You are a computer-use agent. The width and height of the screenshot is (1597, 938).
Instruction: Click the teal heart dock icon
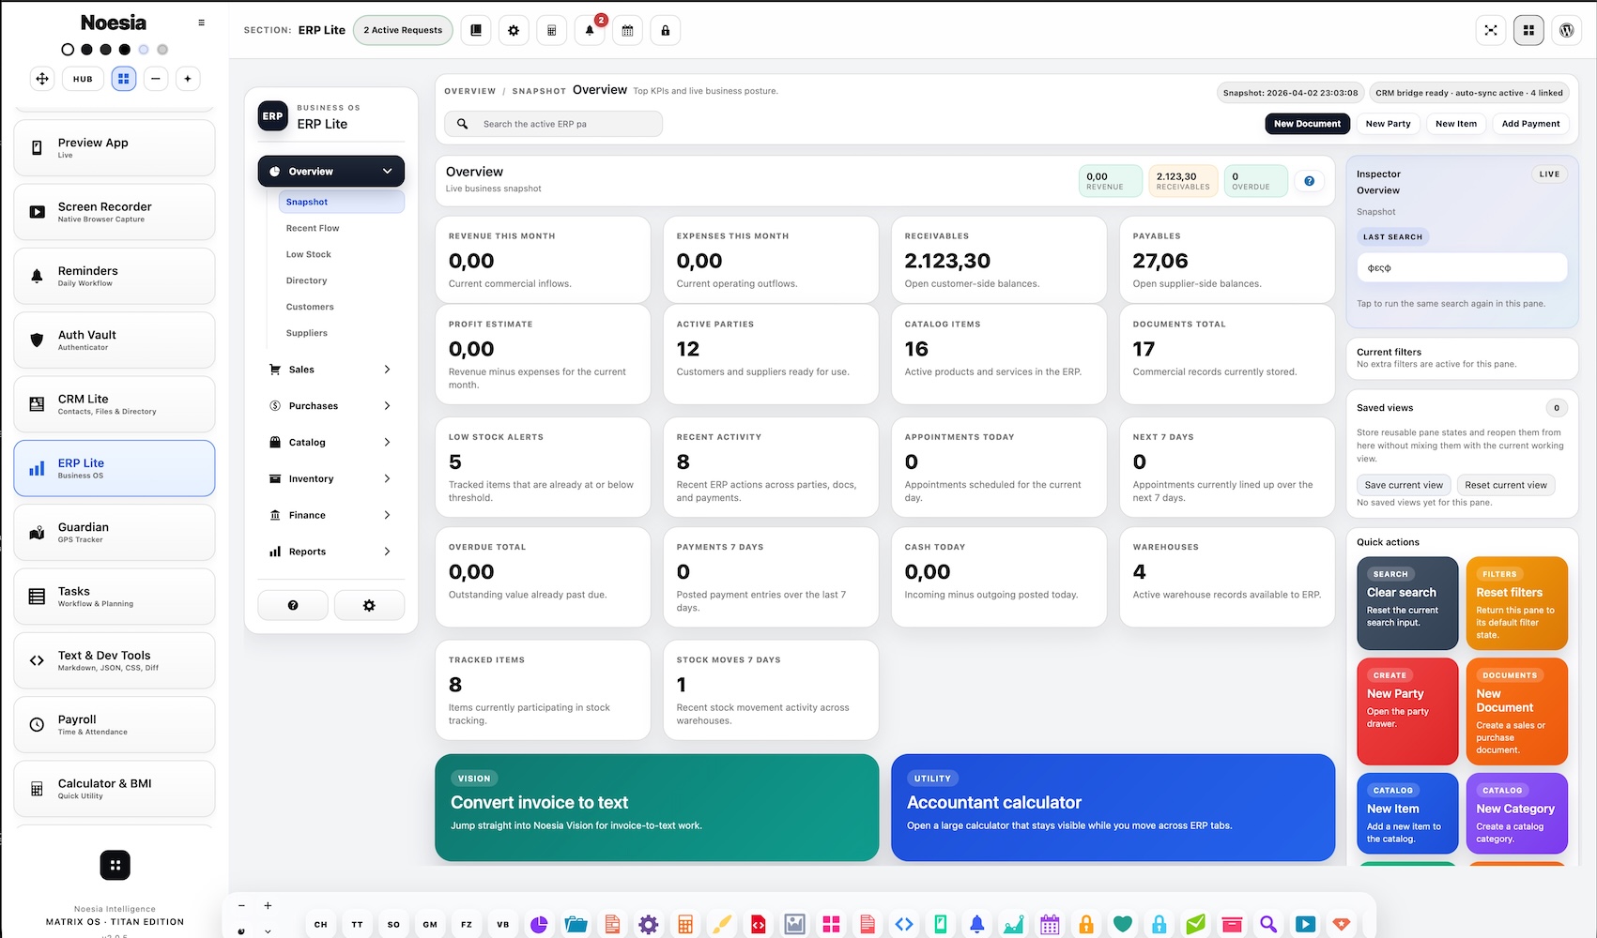click(1122, 924)
